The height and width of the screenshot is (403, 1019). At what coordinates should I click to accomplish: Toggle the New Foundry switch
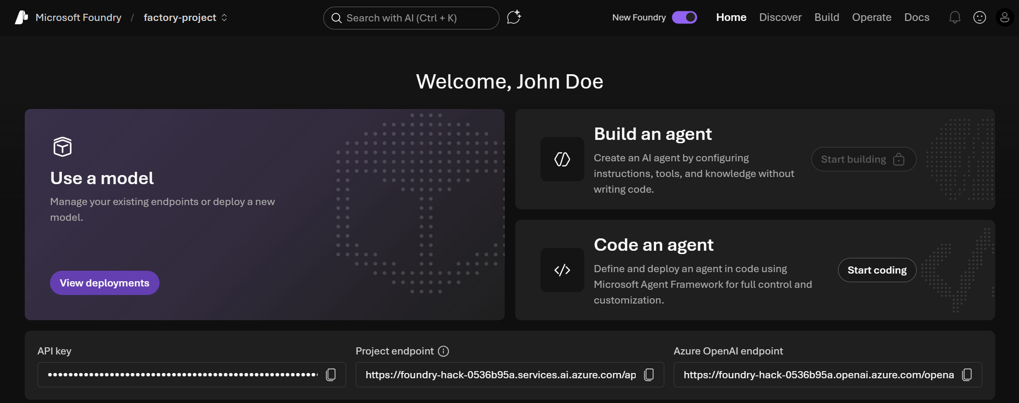click(x=684, y=18)
